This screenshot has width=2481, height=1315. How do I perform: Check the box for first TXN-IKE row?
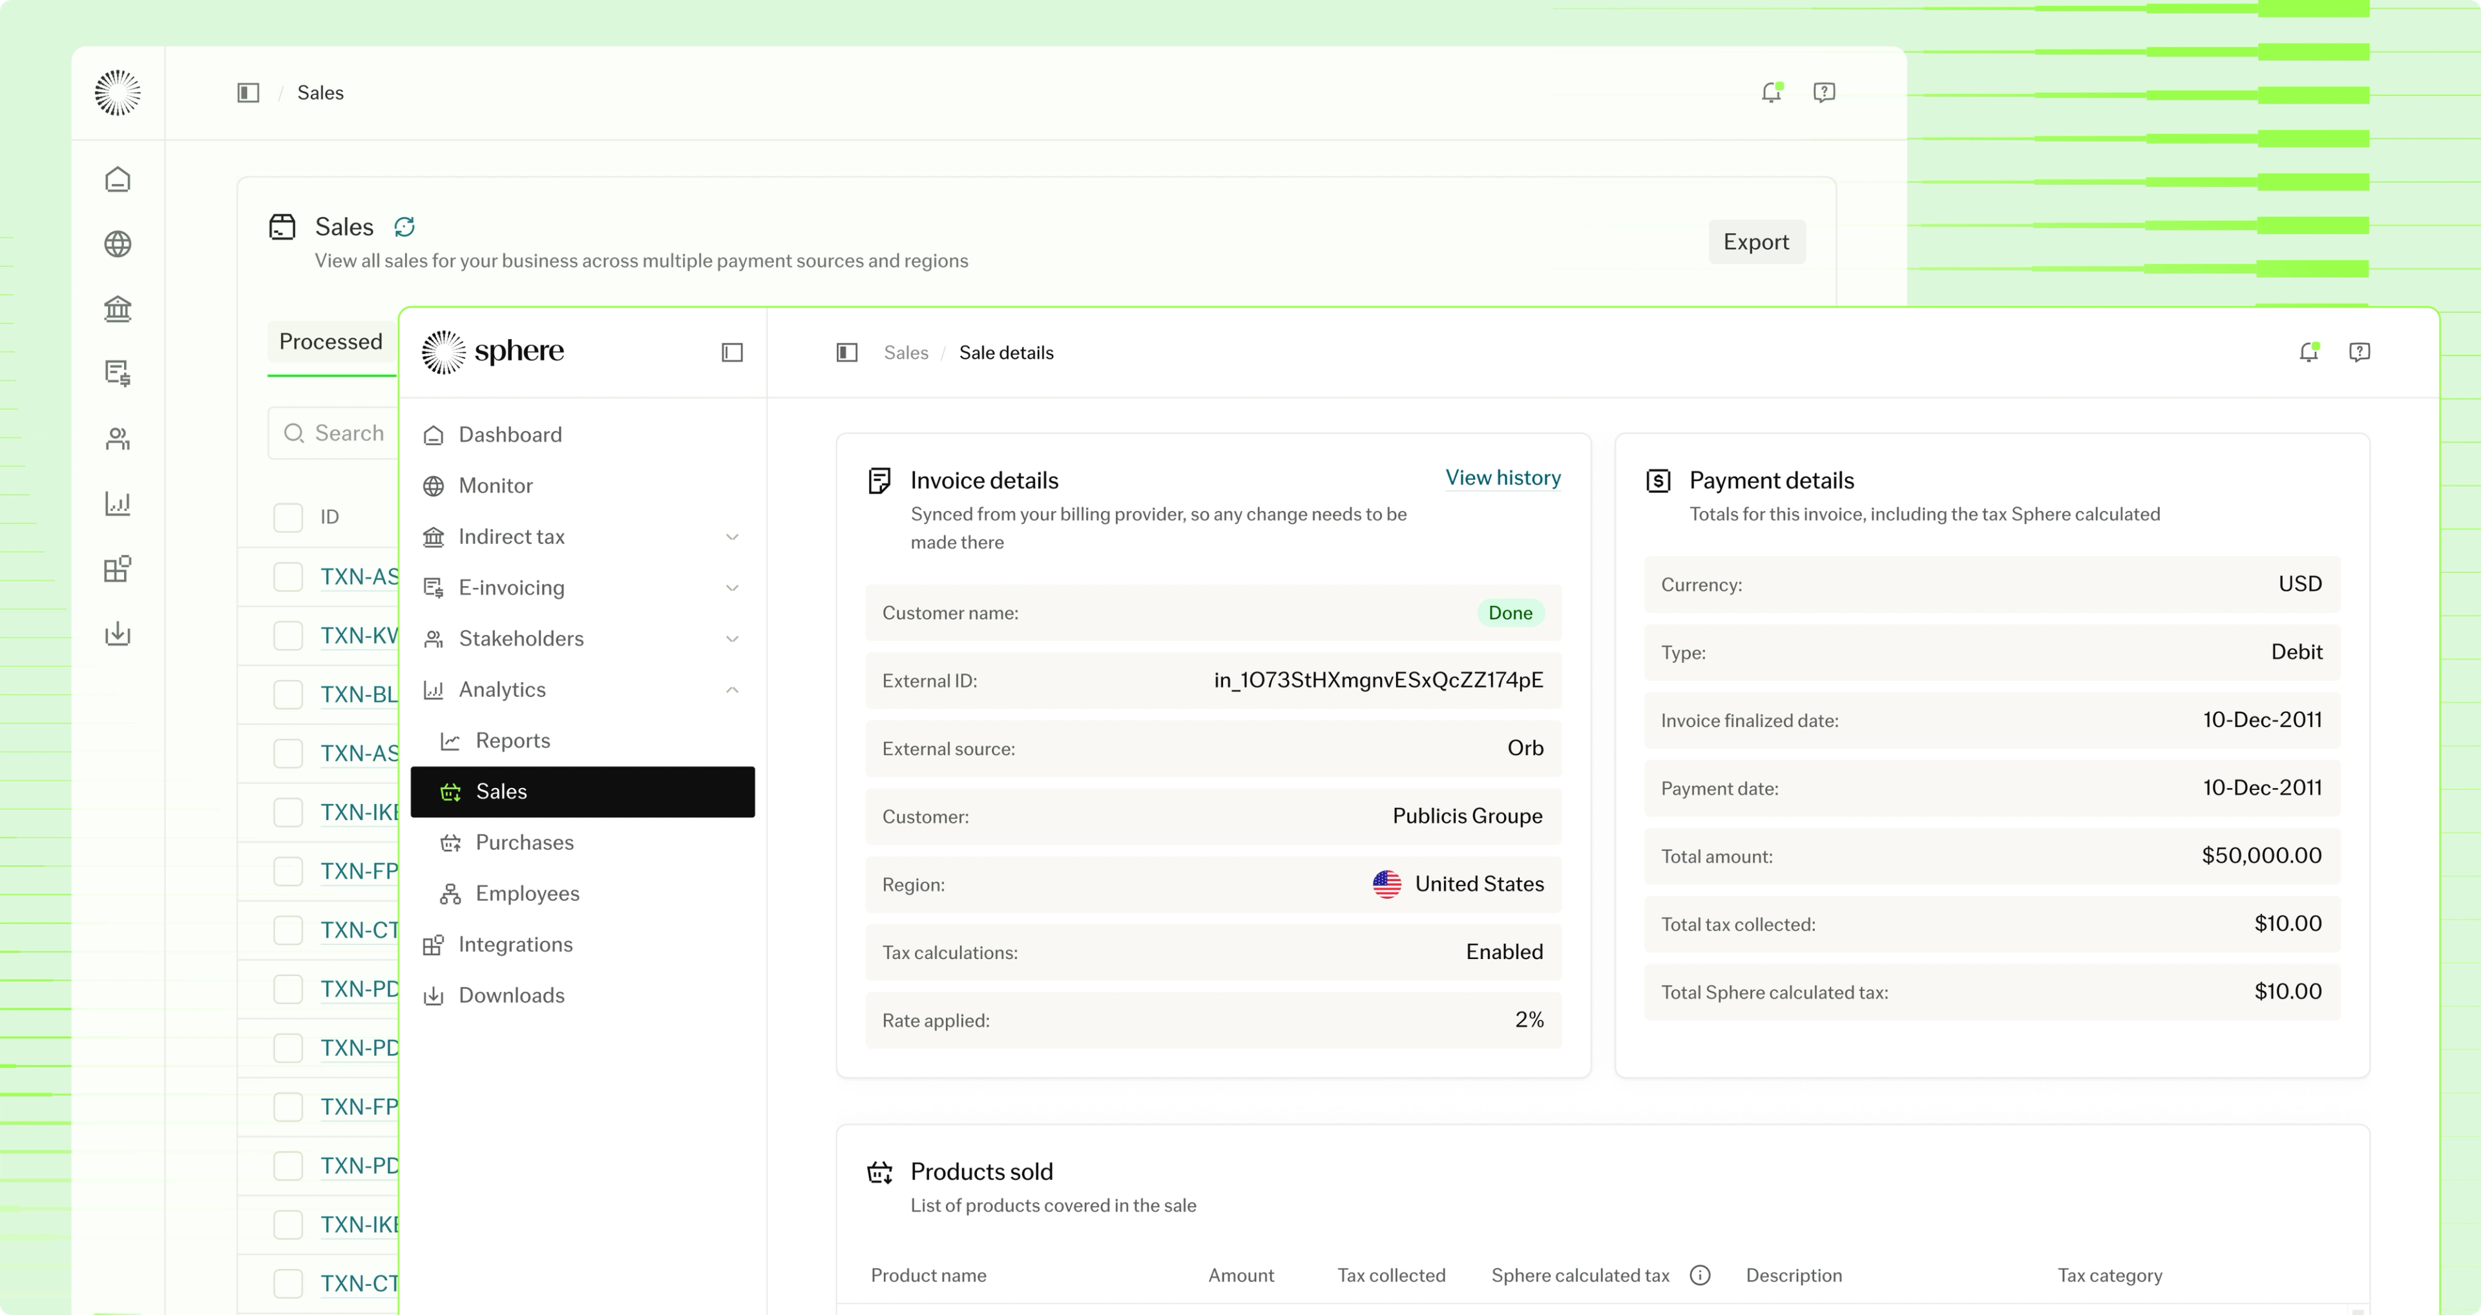[x=288, y=811]
